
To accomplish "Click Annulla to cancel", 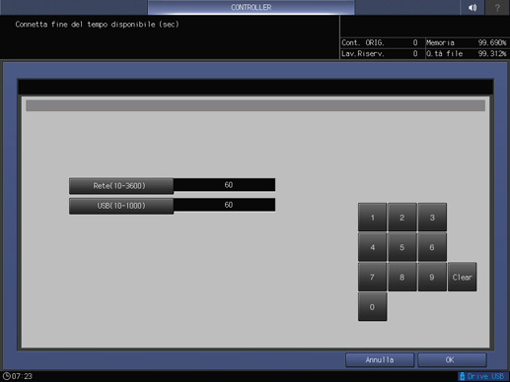I will pyautogui.click(x=380, y=360).
